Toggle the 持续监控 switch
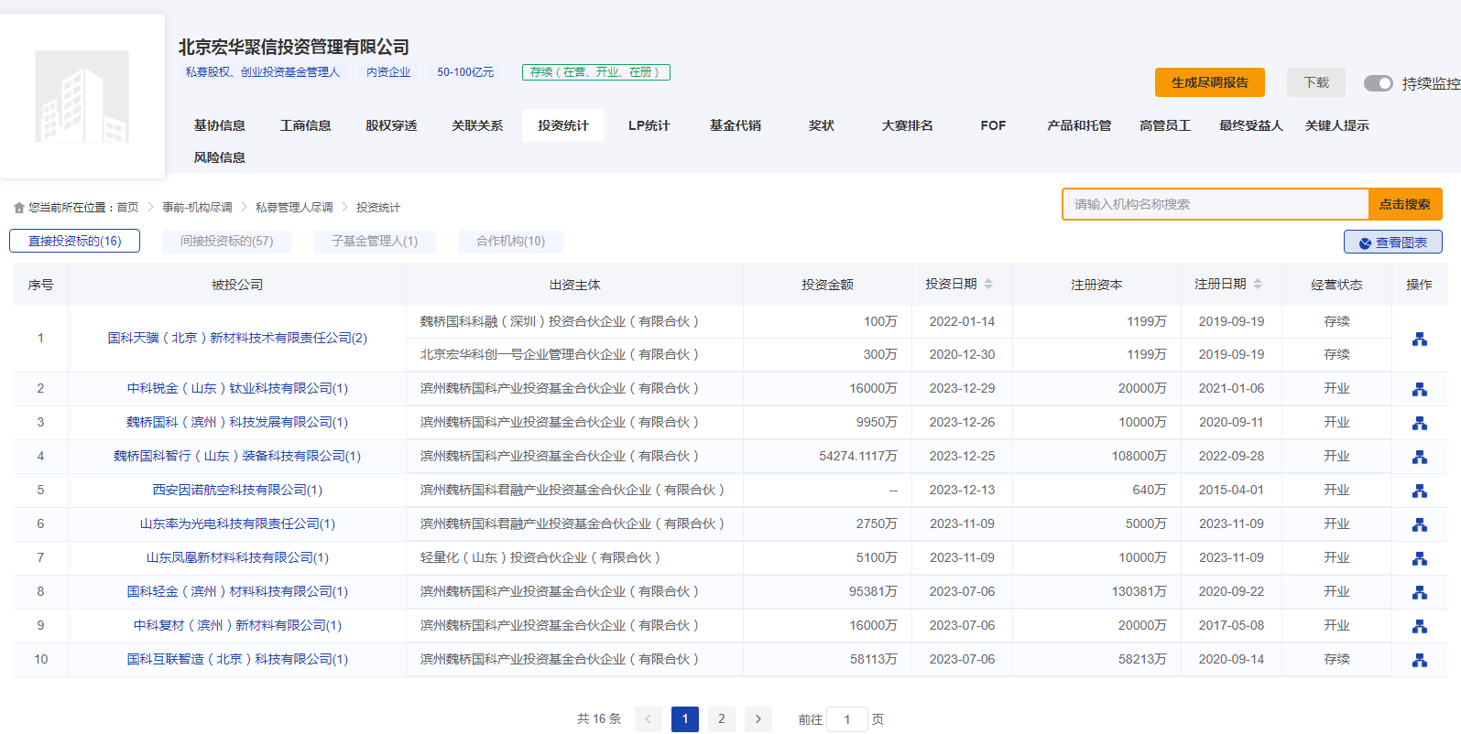This screenshot has width=1461, height=734. point(1378,83)
